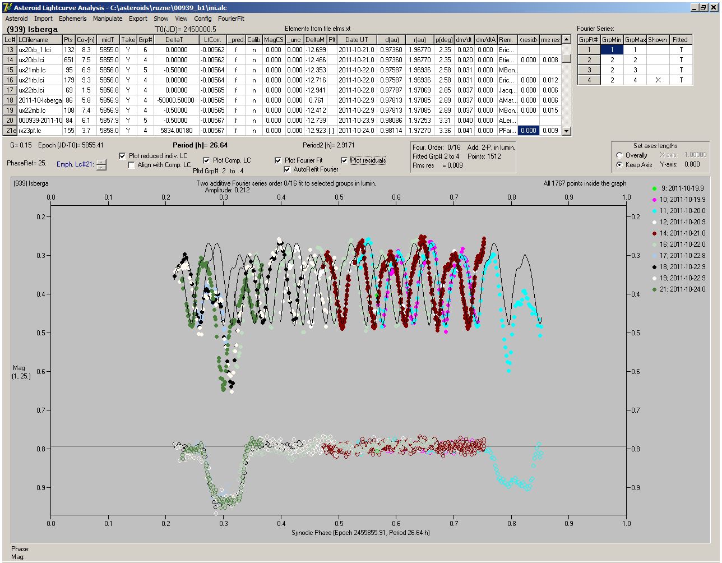Click the filename cell 2011-10-Isberga
Image resolution: width=722 pixels, height=563 pixels.
click(39, 100)
